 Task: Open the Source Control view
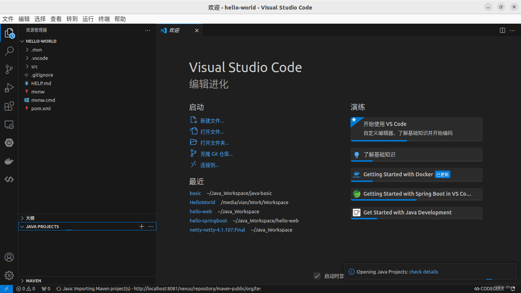(x=9, y=69)
